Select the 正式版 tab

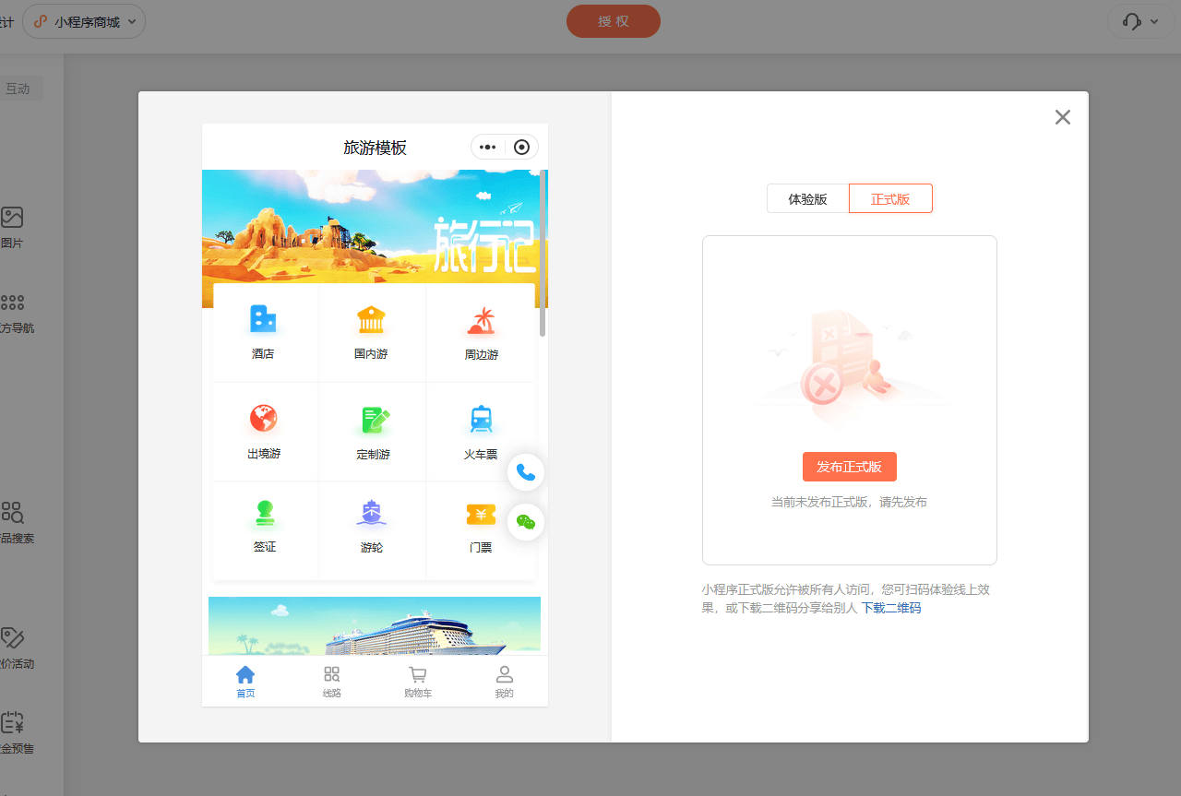(x=889, y=198)
